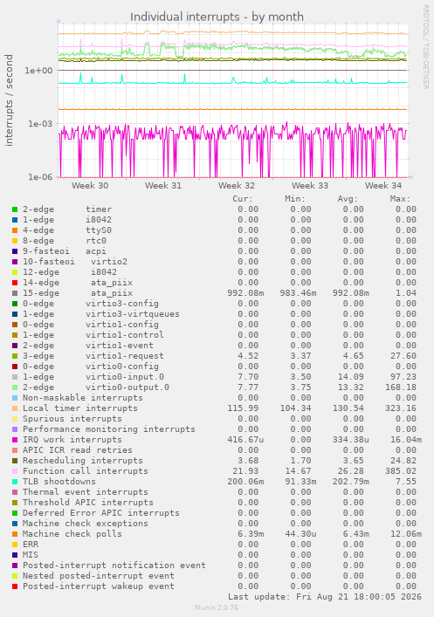Click the yellow swatch for 8-edge rtc0
This screenshot has height=617, width=434.
point(15,241)
